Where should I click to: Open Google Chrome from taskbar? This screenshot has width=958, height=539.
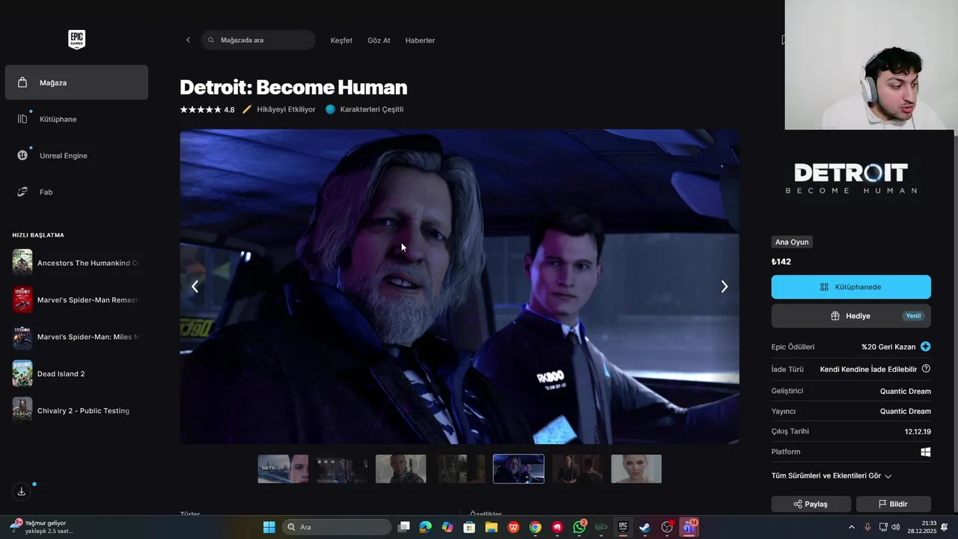pyautogui.click(x=535, y=527)
